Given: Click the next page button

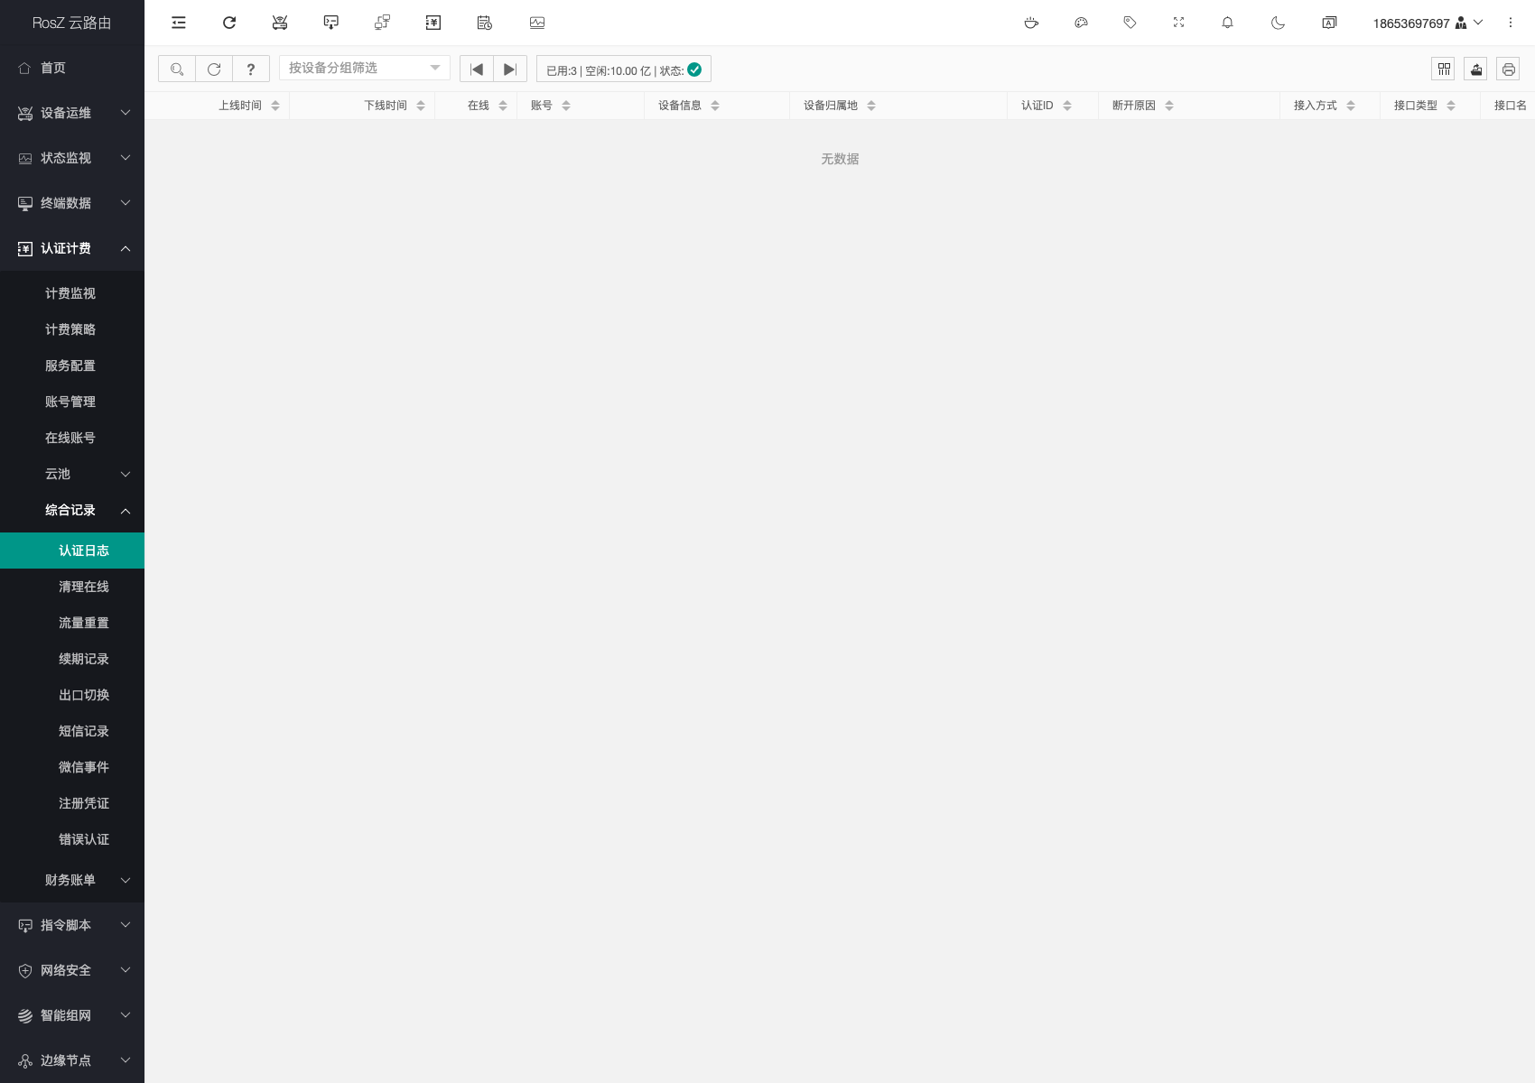Looking at the screenshot, I should click(x=510, y=69).
